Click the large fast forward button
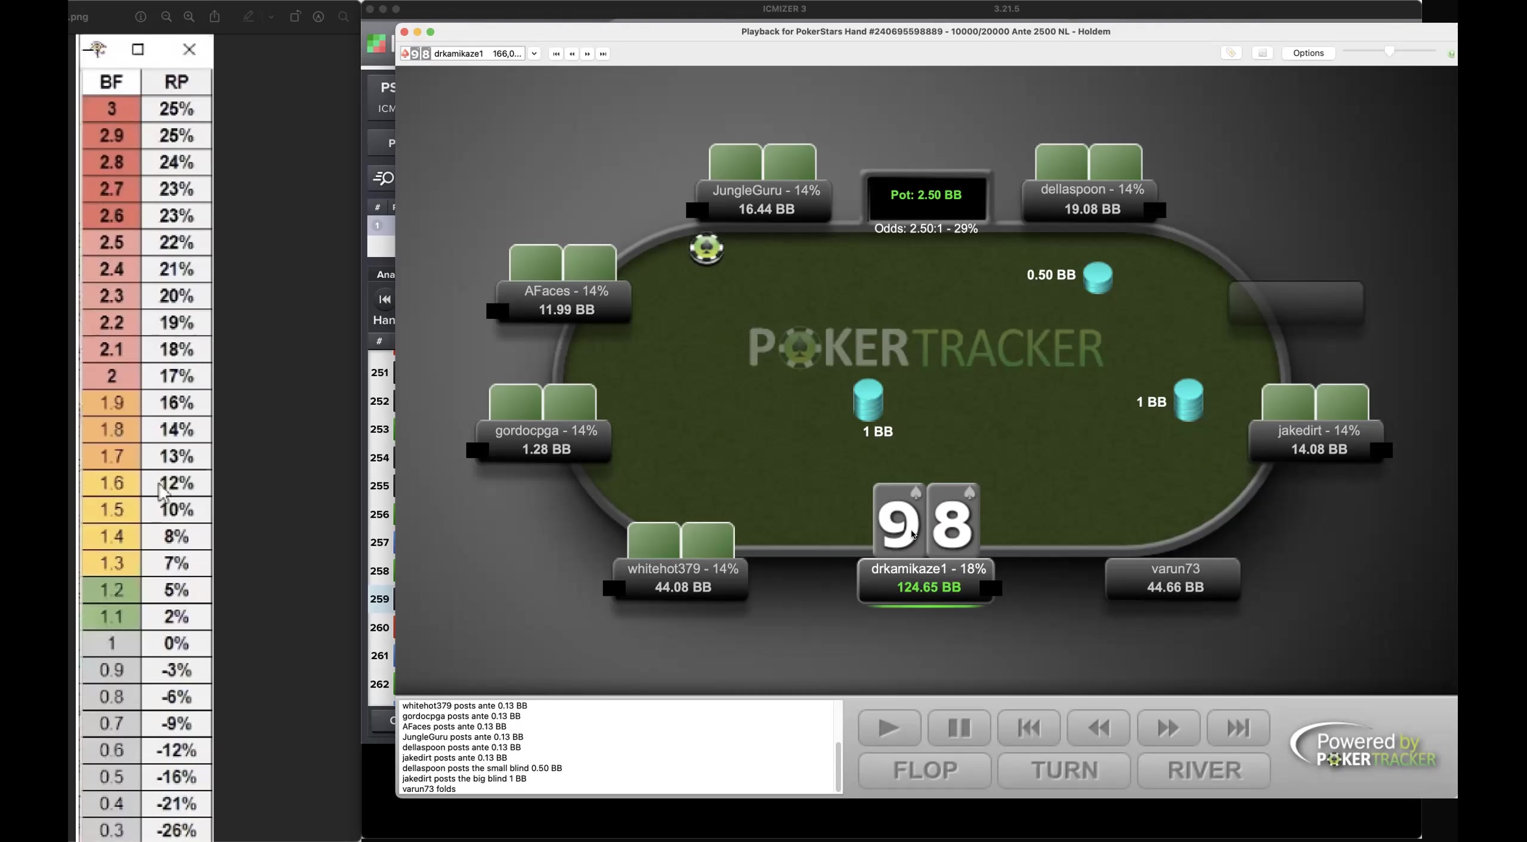The width and height of the screenshot is (1527, 842). (1169, 728)
